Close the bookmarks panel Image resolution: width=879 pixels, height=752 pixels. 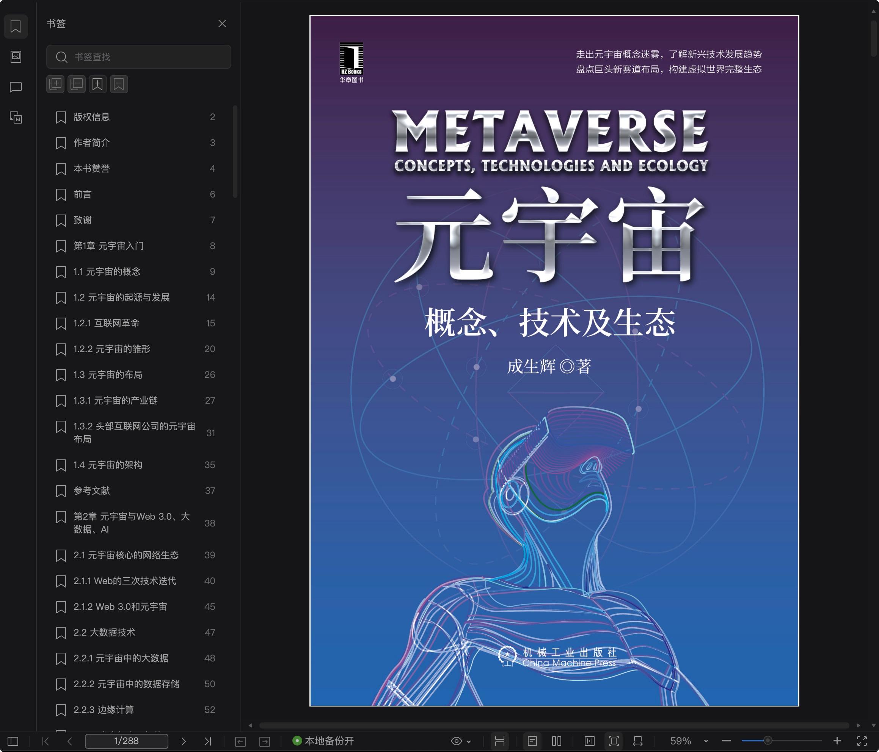pos(222,24)
